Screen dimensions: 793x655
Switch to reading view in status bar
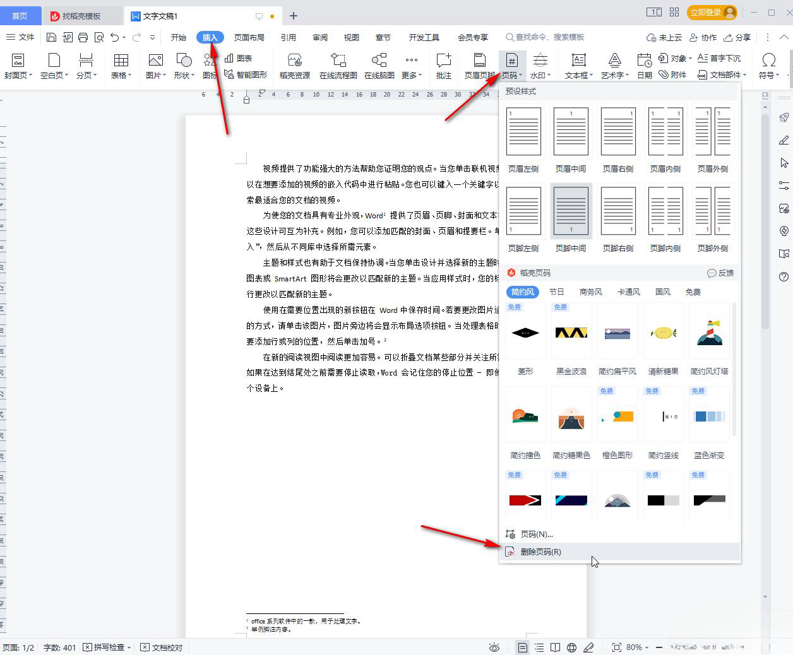click(x=555, y=647)
